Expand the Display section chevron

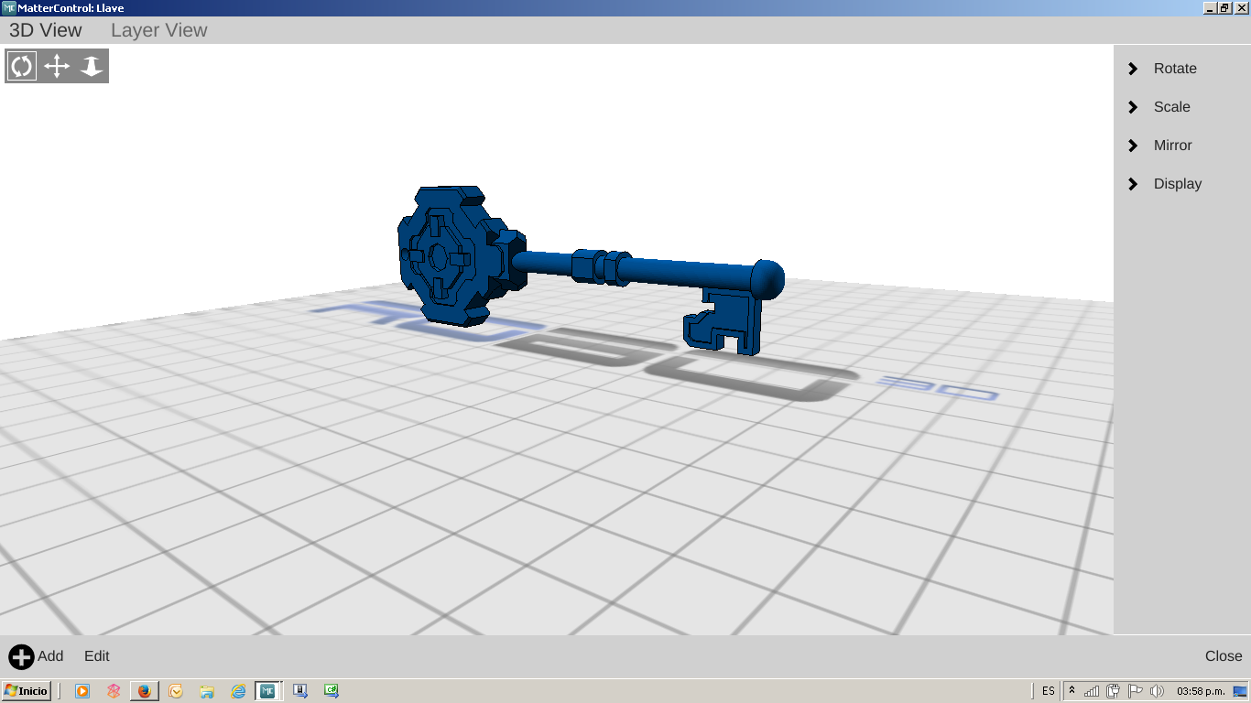click(x=1133, y=184)
